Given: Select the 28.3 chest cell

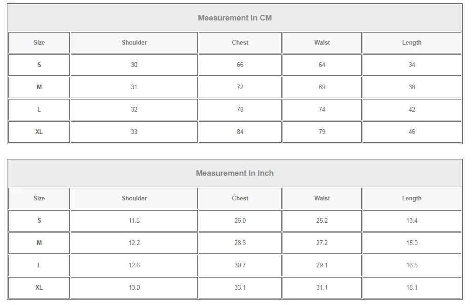Looking at the screenshot, I should pyautogui.click(x=240, y=243).
